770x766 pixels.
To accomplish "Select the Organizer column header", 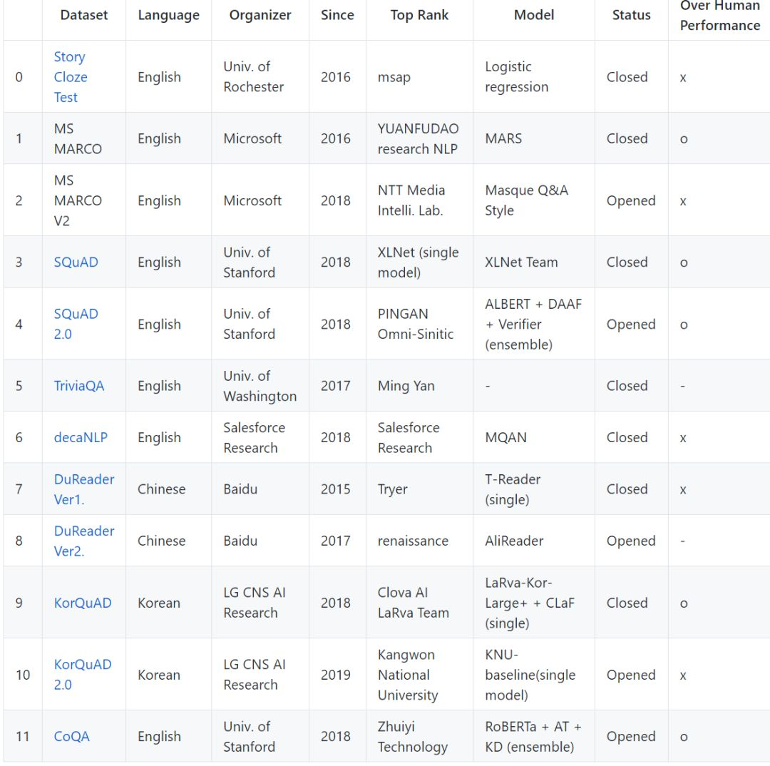I will [260, 15].
